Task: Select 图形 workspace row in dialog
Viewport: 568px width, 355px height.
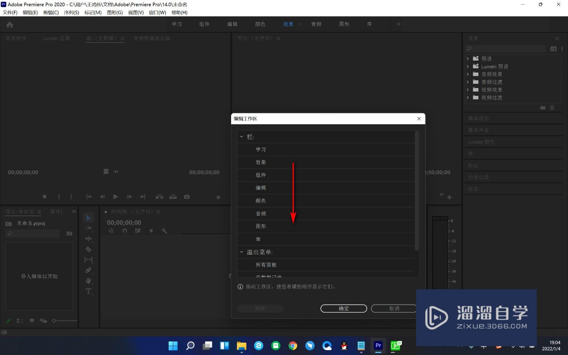Action: click(326, 226)
